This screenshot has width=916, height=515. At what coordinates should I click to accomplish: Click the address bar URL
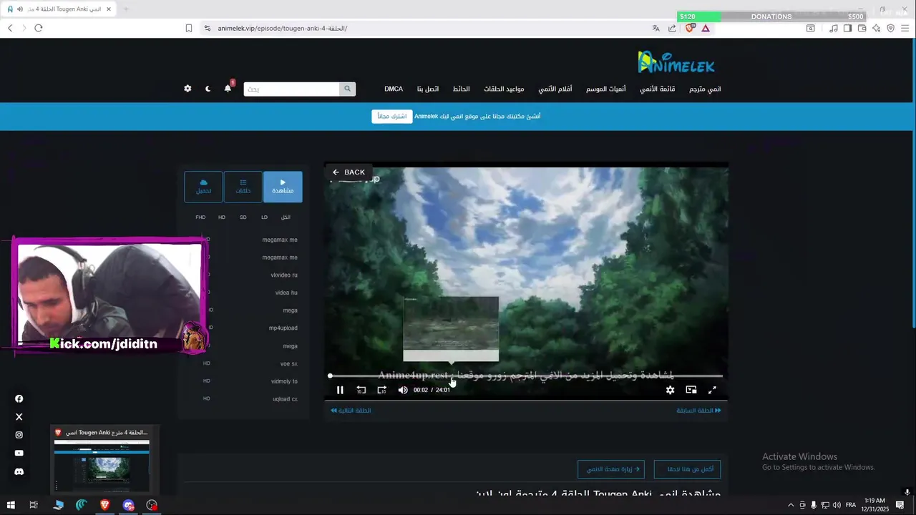pyautogui.click(x=283, y=28)
